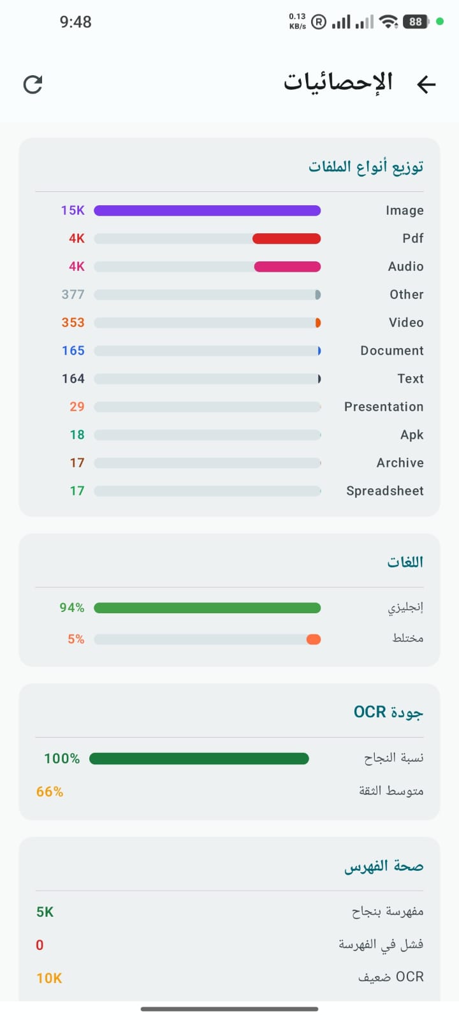Tap the green English 94% language bar

207,608
